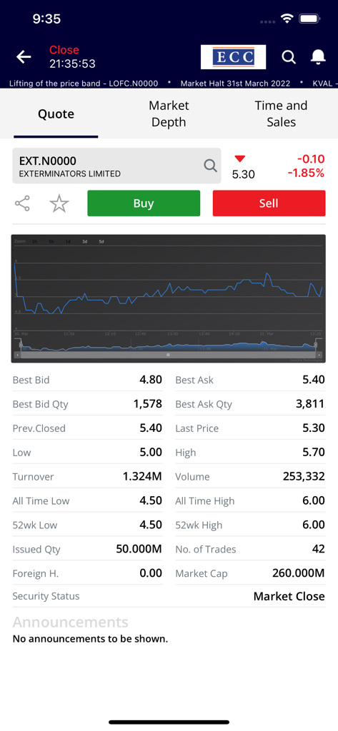The width and height of the screenshot is (338, 731).
Task: Open search from the top bar
Action: [289, 57]
